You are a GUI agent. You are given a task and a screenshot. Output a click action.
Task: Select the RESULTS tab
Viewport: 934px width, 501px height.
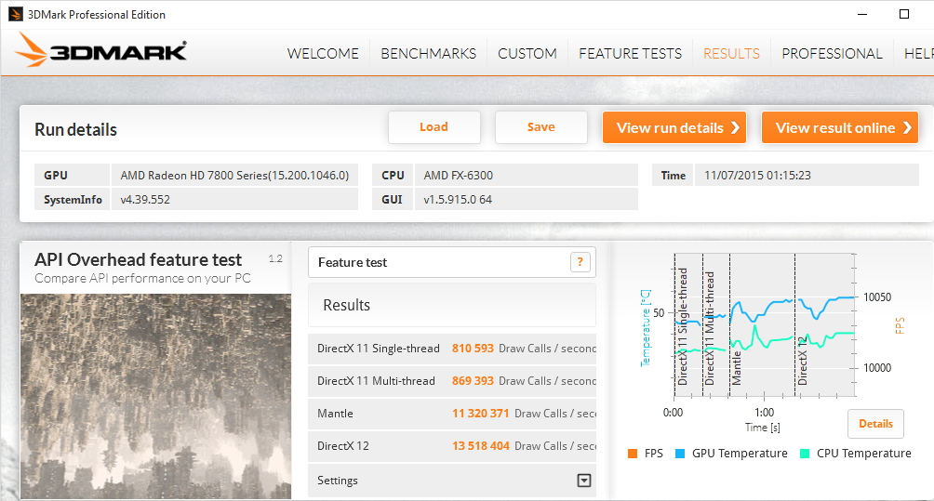[731, 54]
